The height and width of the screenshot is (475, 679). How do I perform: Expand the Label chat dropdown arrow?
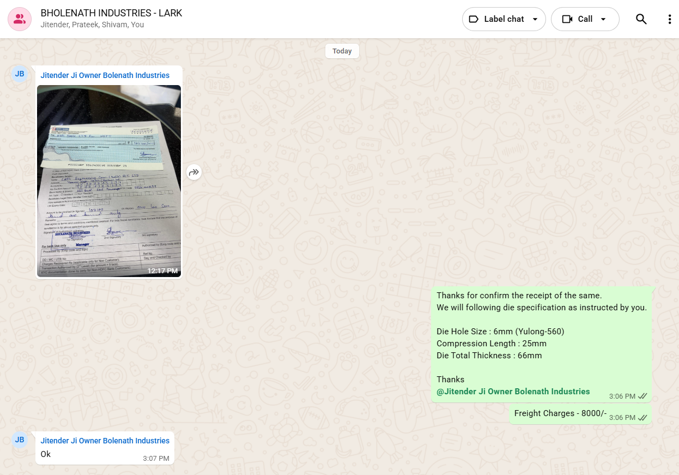coord(535,19)
